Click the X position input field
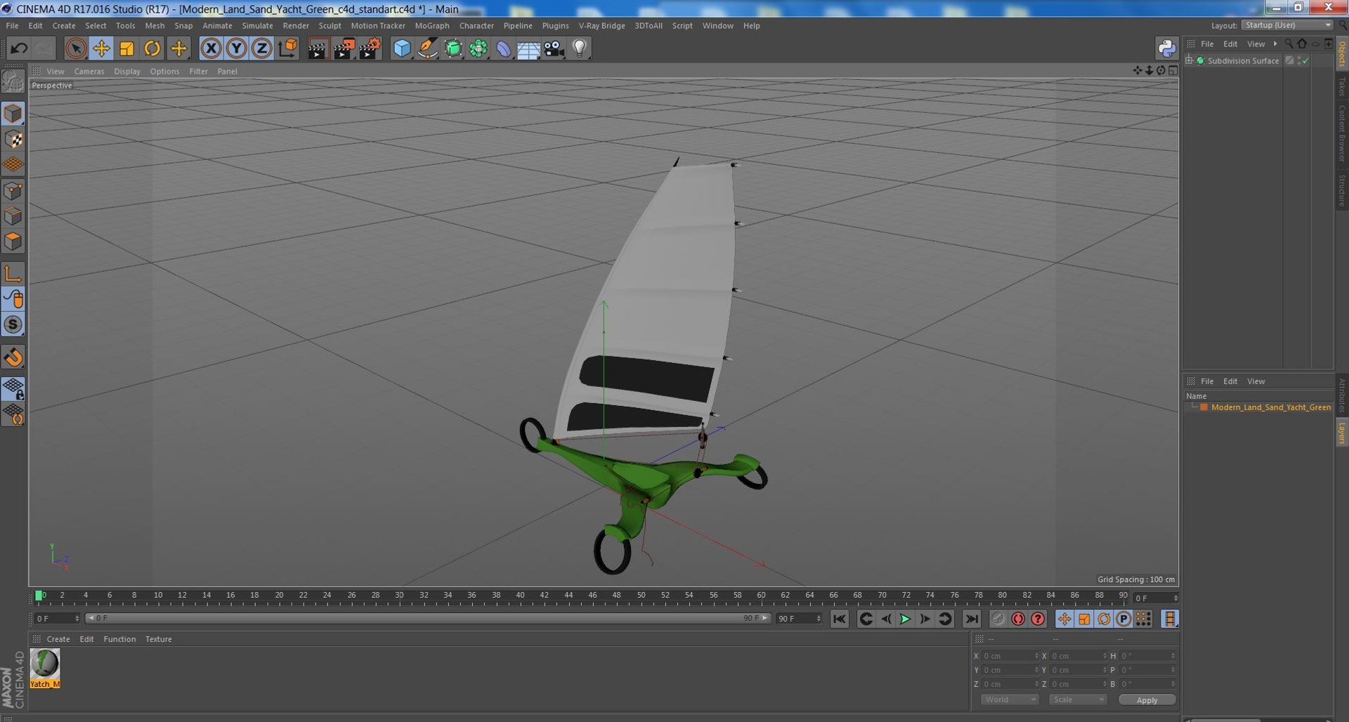1349x722 pixels. tap(1010, 656)
